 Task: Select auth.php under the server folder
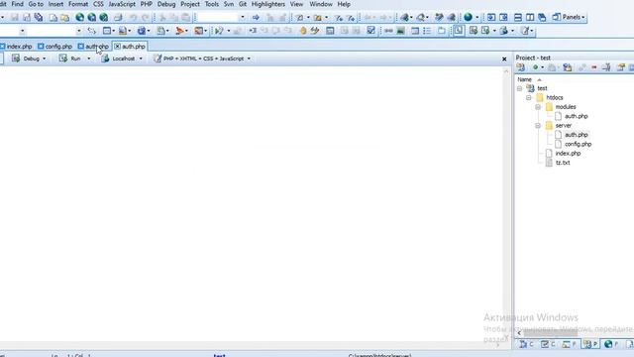coord(577,135)
